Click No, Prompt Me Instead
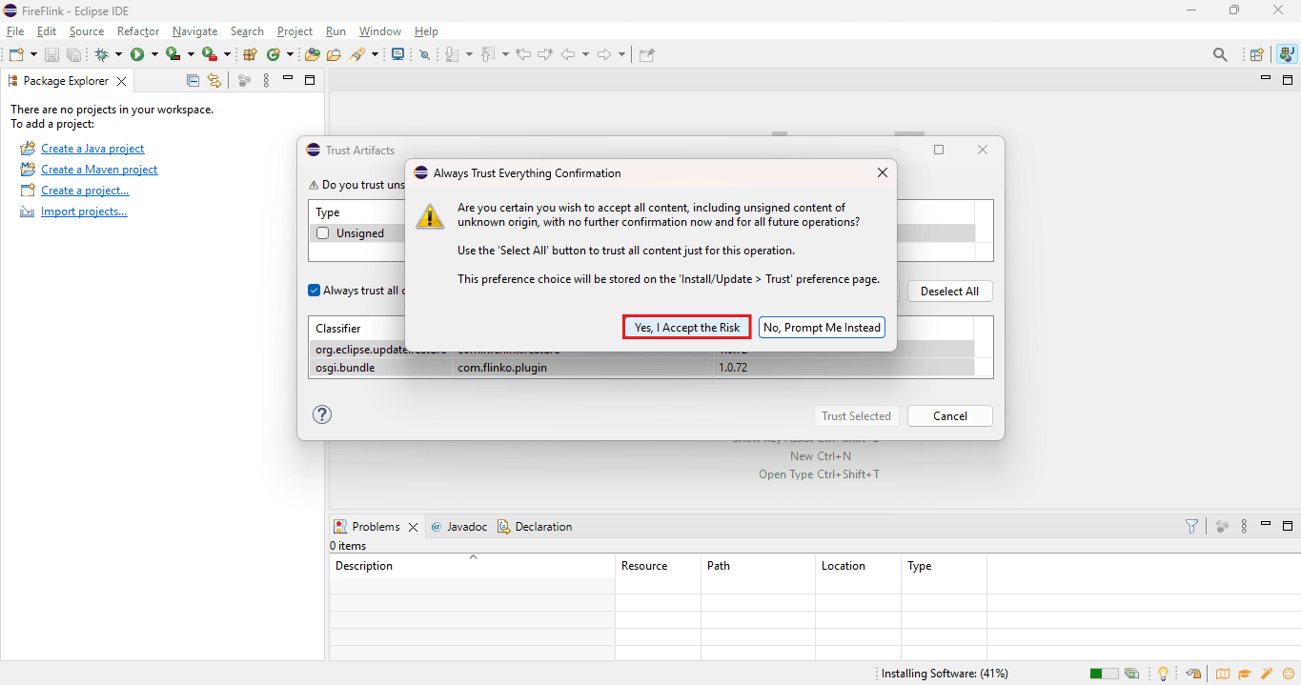The width and height of the screenshot is (1301, 685). 822,328
